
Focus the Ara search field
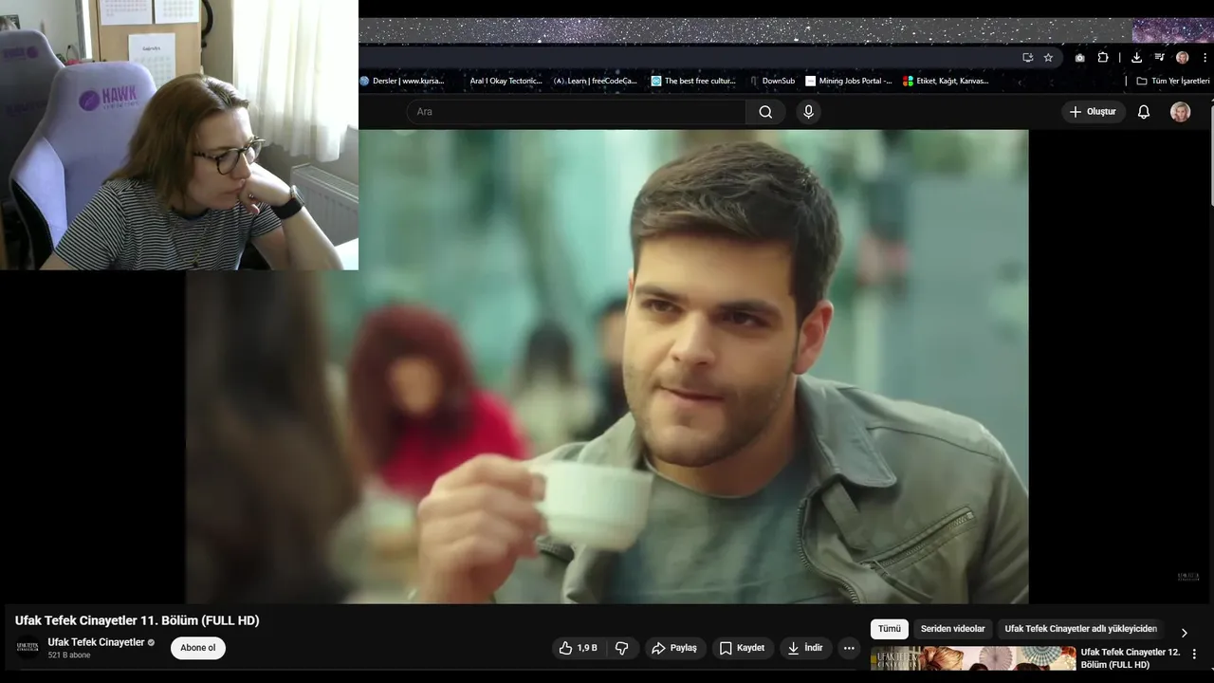click(x=577, y=112)
